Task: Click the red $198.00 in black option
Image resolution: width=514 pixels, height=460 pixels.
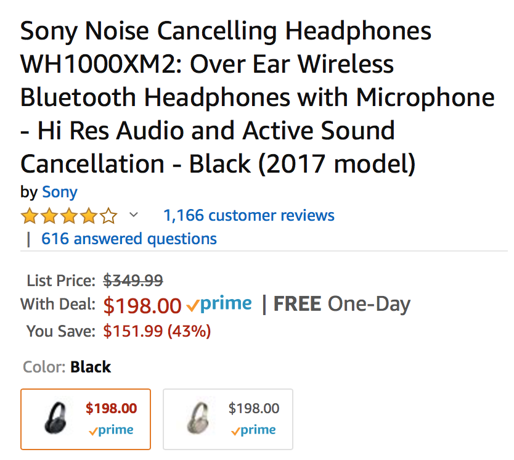Action: click(112, 409)
